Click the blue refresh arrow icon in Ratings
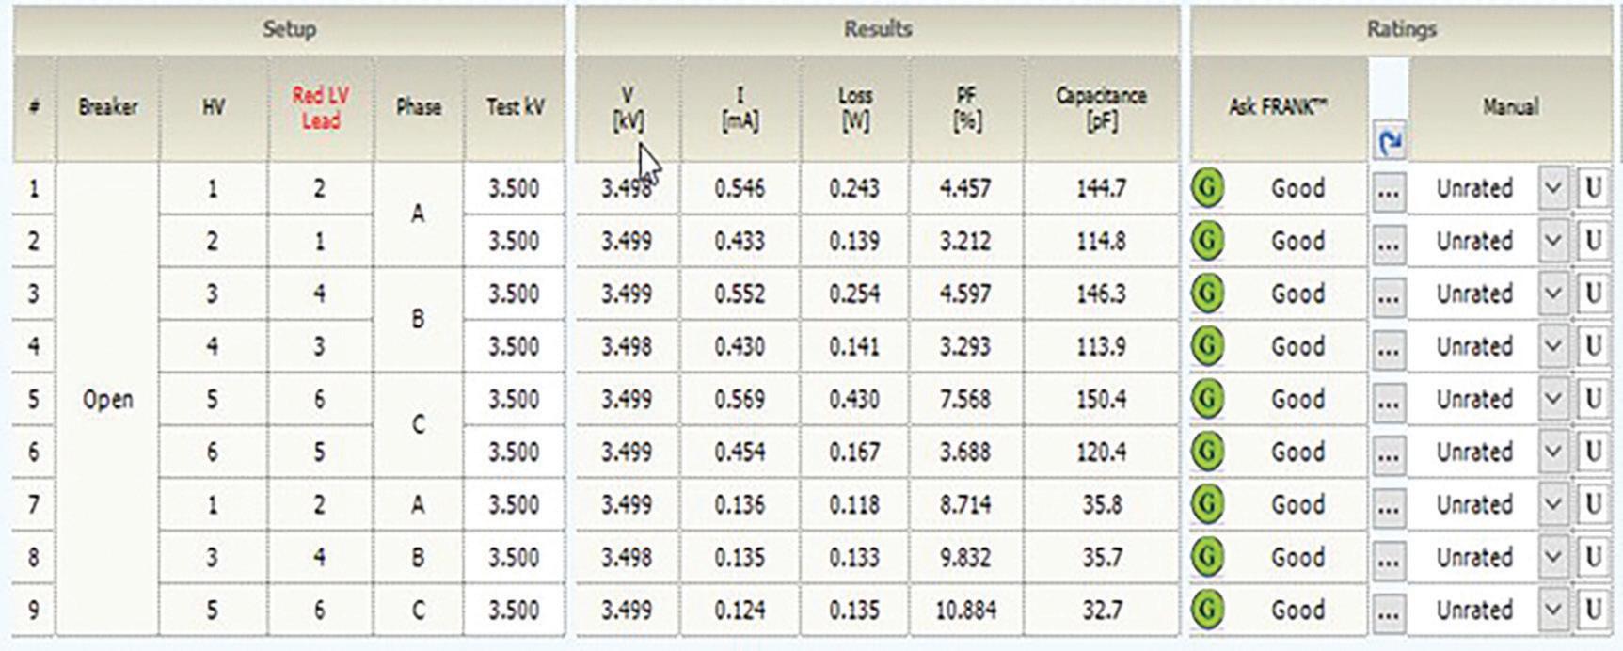 (1389, 142)
